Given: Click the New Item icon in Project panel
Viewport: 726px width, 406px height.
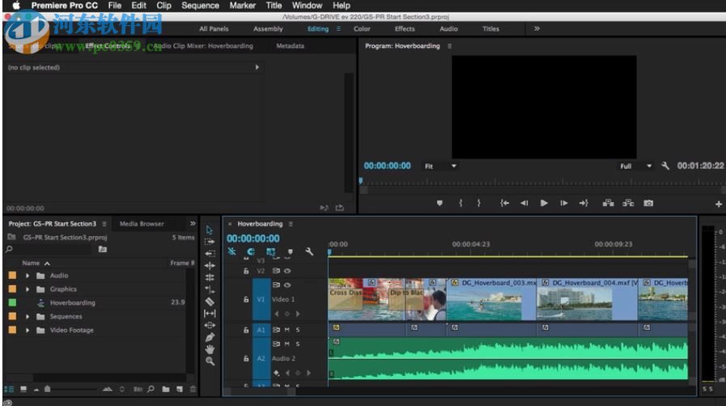Looking at the screenshot, I should tap(179, 389).
